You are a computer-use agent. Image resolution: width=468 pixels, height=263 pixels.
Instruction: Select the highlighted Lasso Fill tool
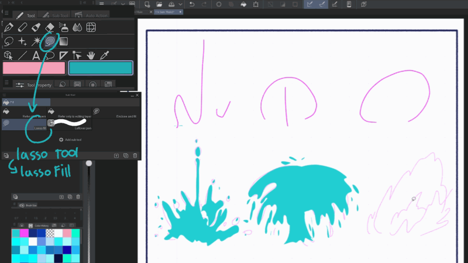50,41
